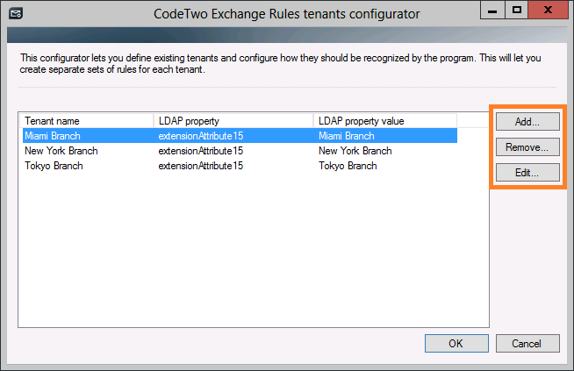Click extensionAttribute15 in the Tokyo row
The image size is (574, 371).
(201, 166)
